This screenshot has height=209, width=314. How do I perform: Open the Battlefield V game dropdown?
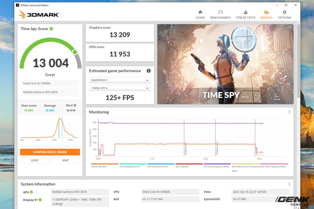tap(120, 80)
